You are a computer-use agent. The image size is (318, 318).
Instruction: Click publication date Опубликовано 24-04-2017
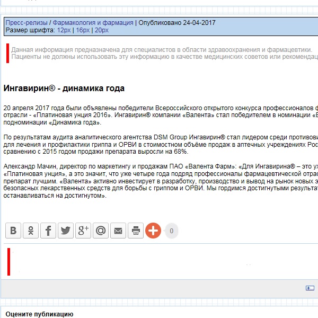click(177, 23)
